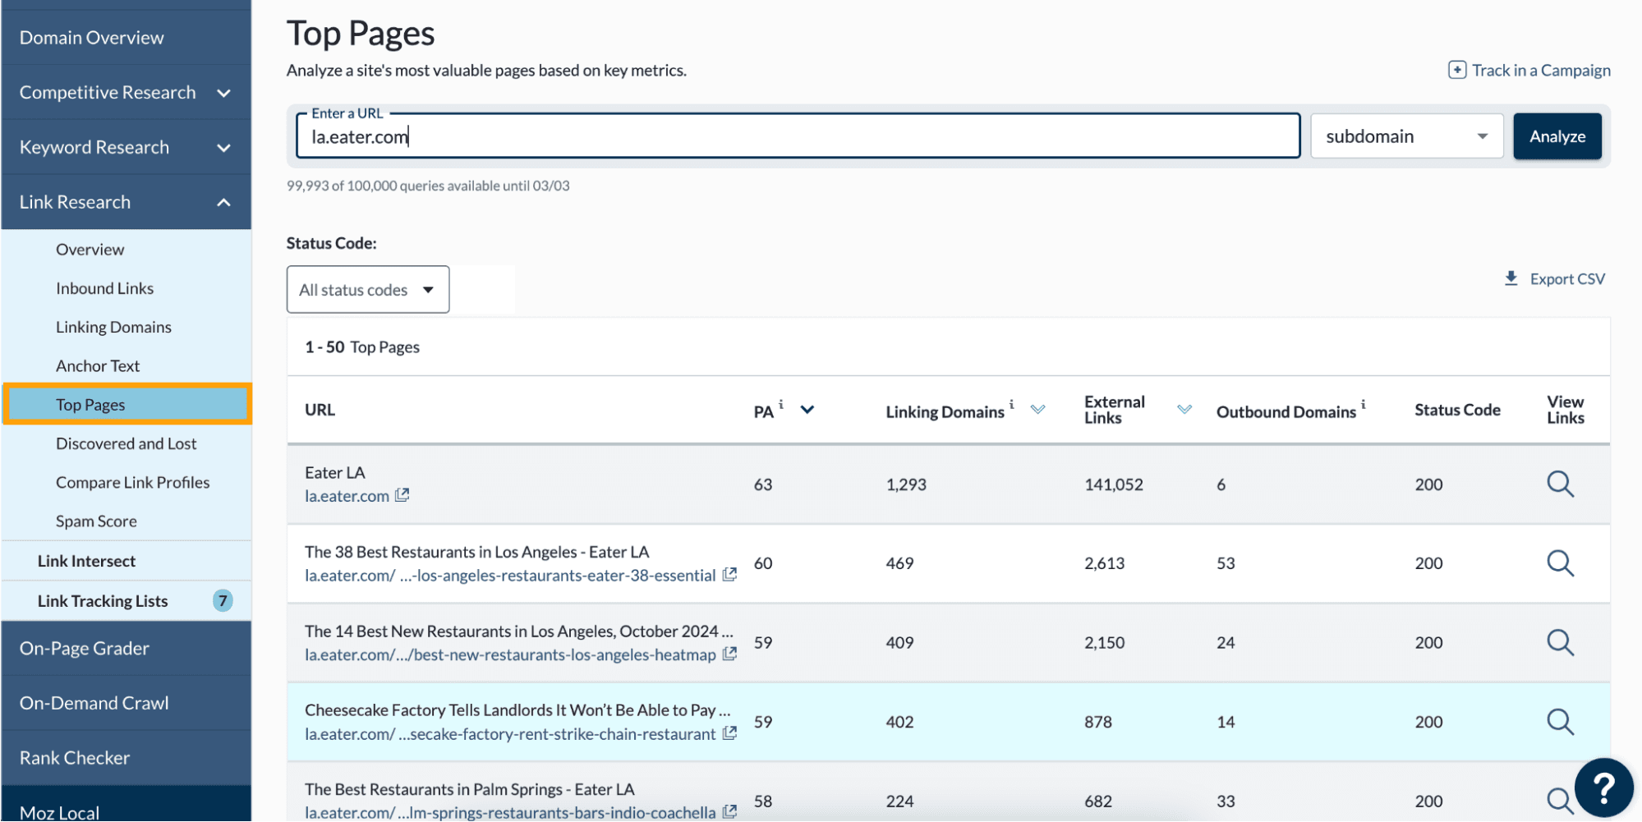Open the subdomain scope dropdown
Image resolution: width=1642 pixels, height=822 pixels.
(1406, 135)
